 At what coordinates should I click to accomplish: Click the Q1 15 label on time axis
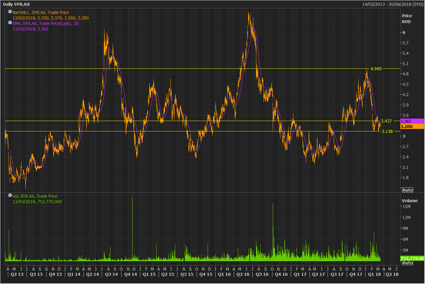149,274
